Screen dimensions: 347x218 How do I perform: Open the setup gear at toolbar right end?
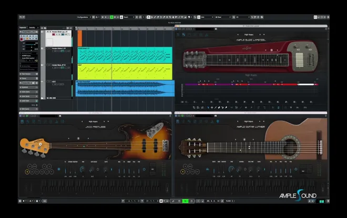[x=328, y=17]
